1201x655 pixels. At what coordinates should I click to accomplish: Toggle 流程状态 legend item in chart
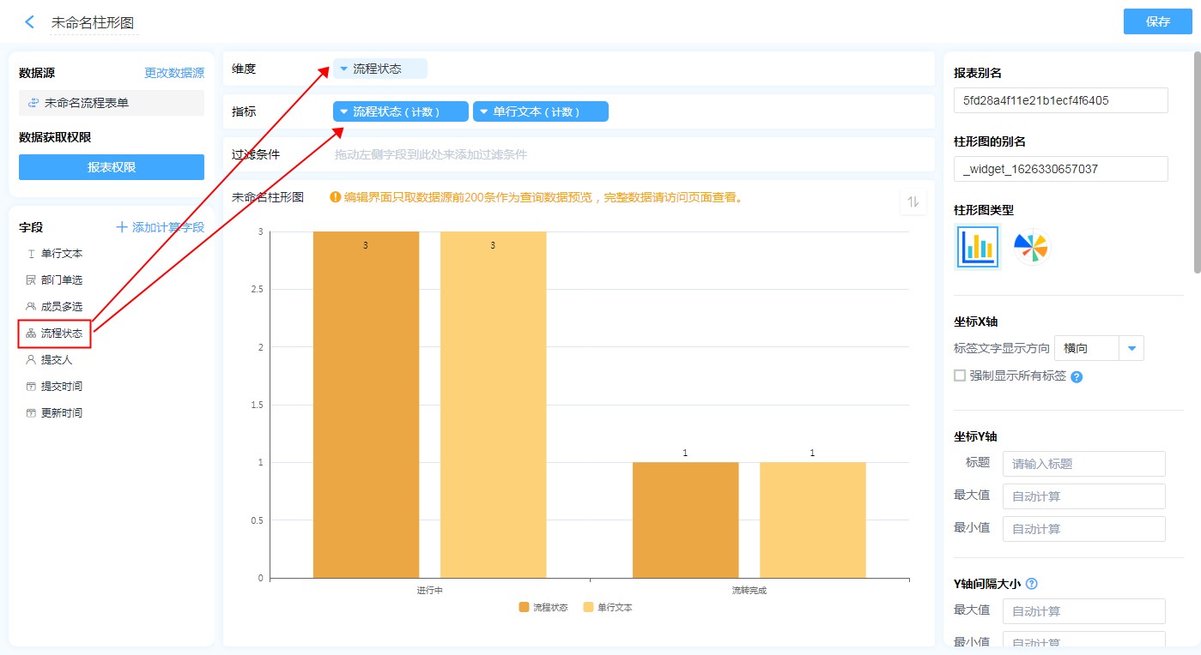pos(543,607)
